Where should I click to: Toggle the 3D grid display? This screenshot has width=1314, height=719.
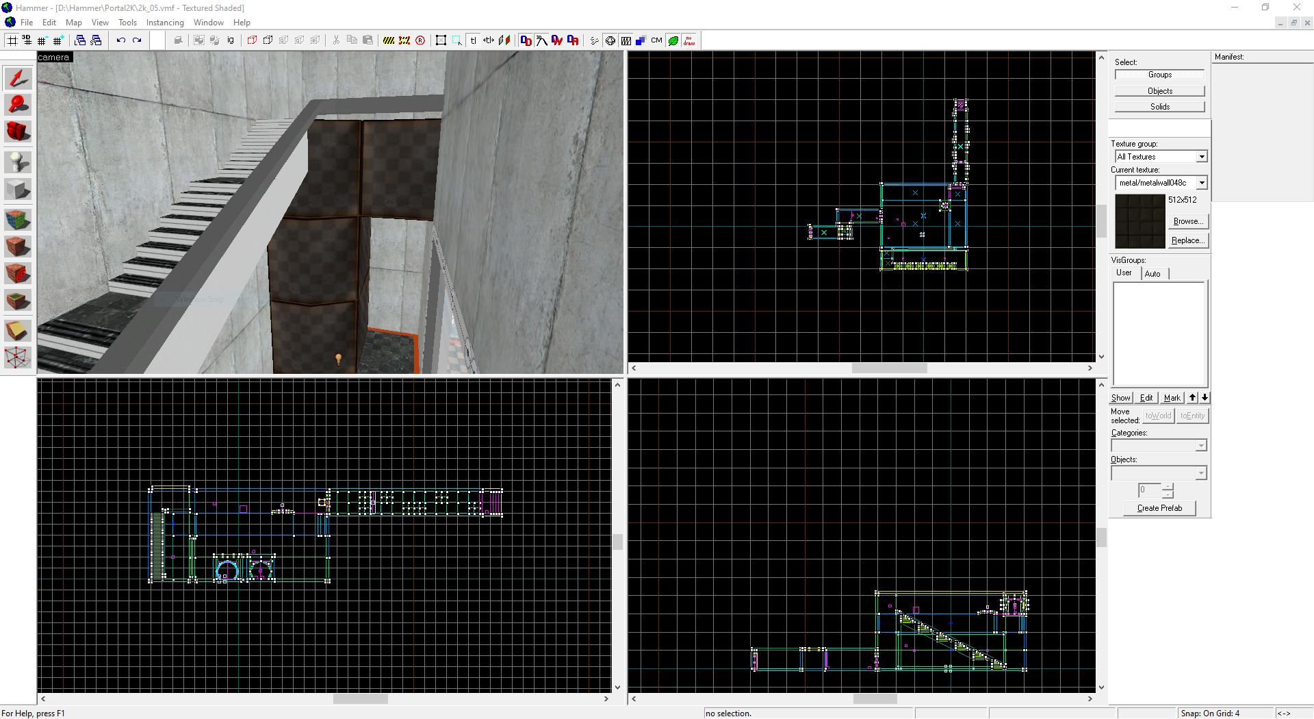27,40
